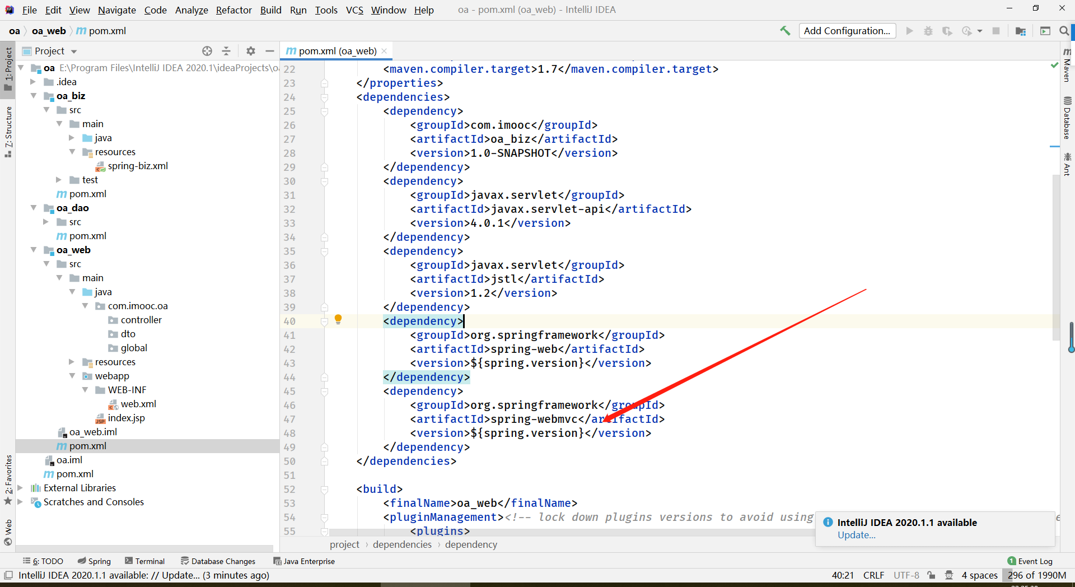
Task: Open the VCS menu
Action: coord(354,10)
